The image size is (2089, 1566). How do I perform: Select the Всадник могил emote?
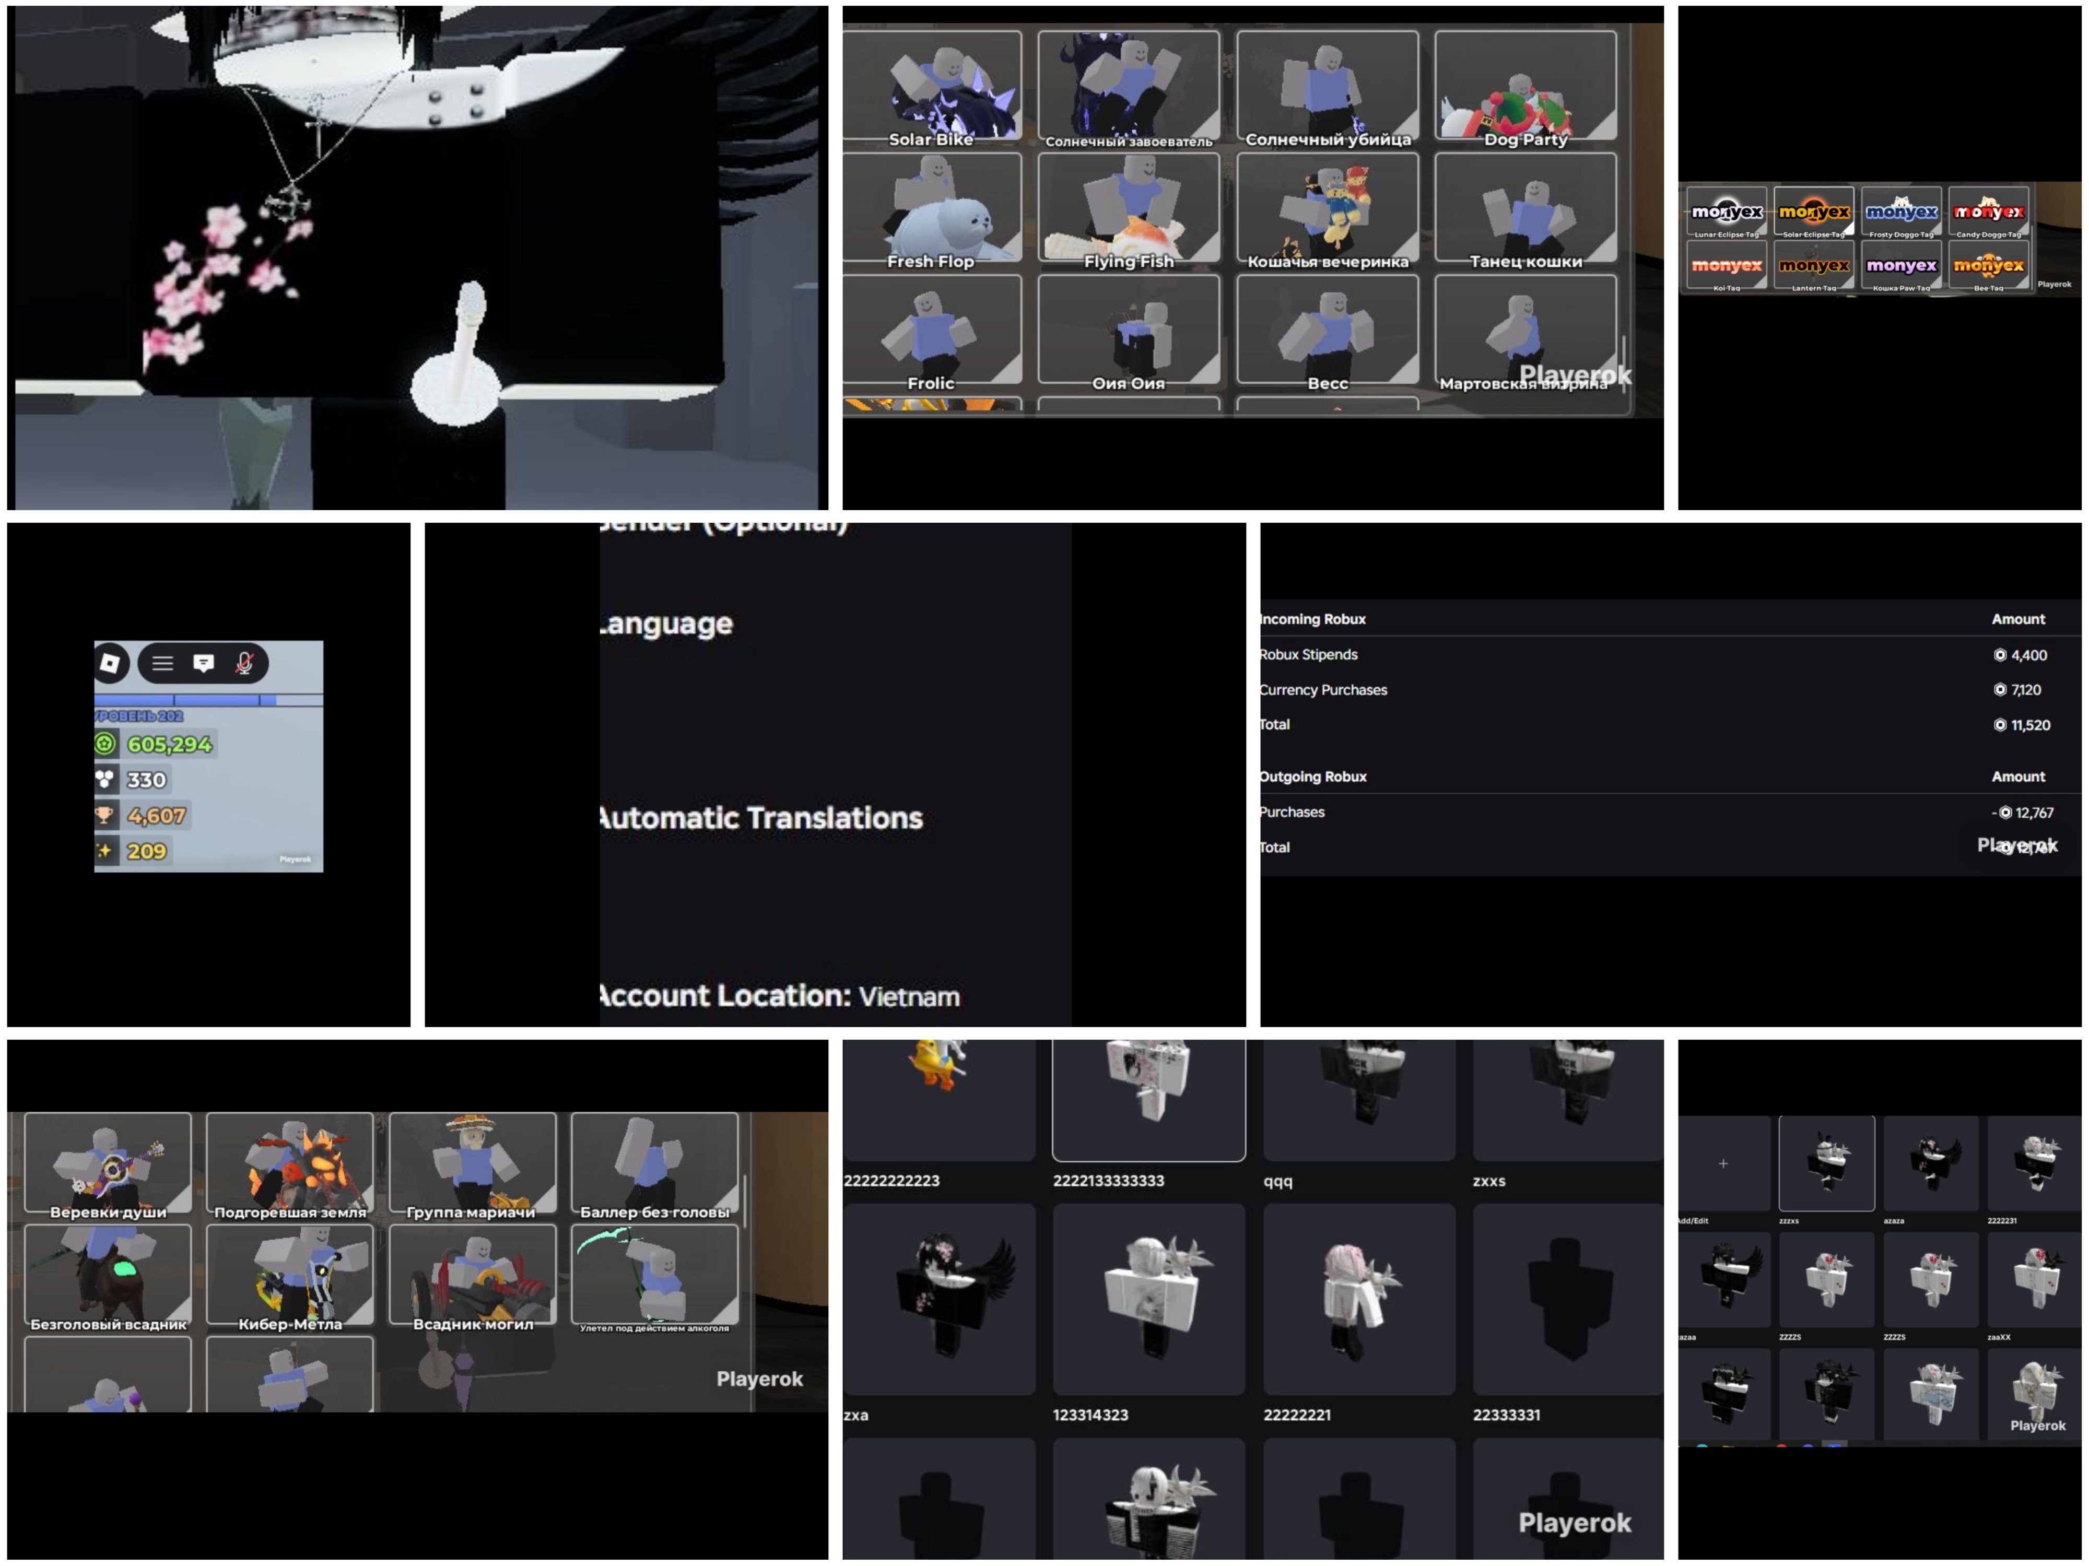472,1278
